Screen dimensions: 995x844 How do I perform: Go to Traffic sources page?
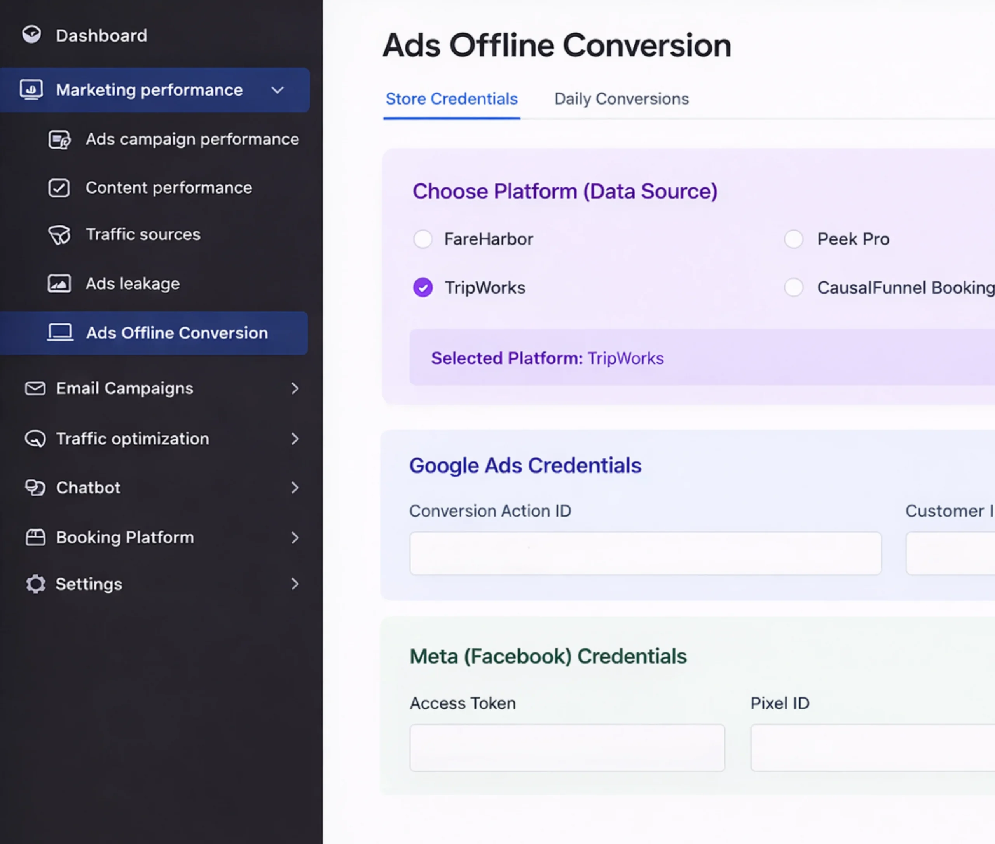(x=143, y=235)
